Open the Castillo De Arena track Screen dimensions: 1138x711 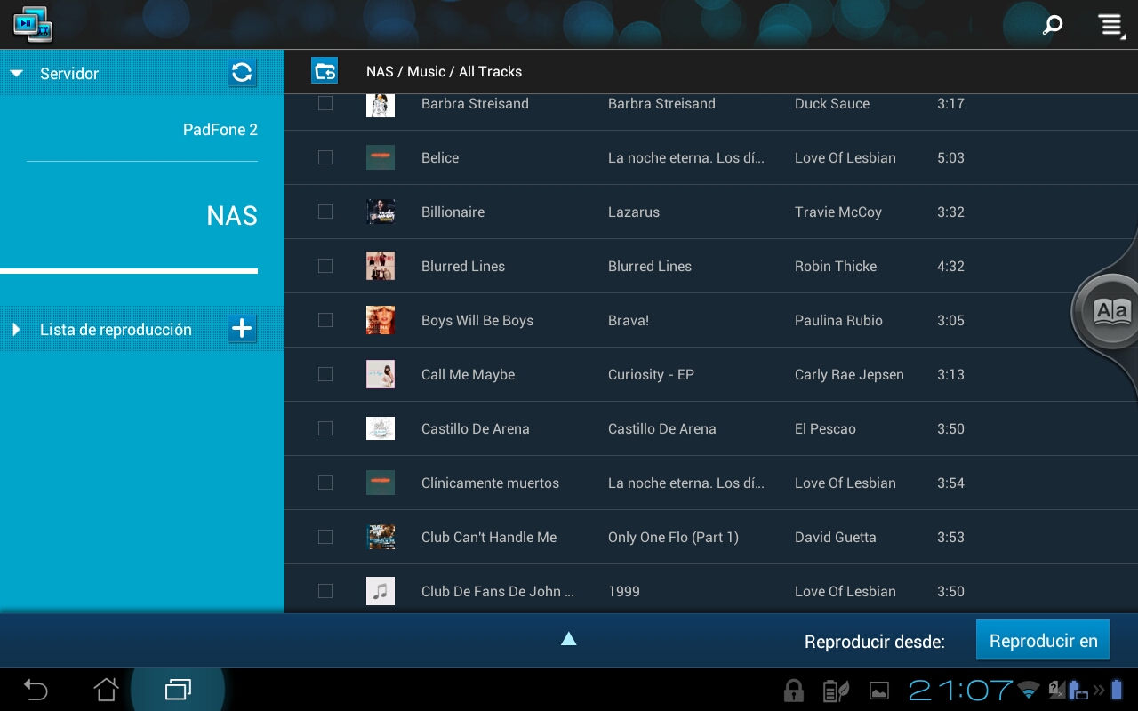coord(476,428)
